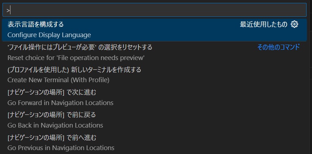This screenshot has height=154, width=312.
Task: Run Go Previous in Navigation Locations
Action: pos(61,148)
